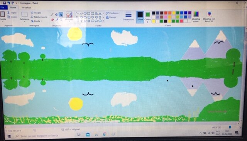The height and width of the screenshot is (141, 247).
Task: Open the Dimensioni line thickness dropdown
Action: pos(129,17)
